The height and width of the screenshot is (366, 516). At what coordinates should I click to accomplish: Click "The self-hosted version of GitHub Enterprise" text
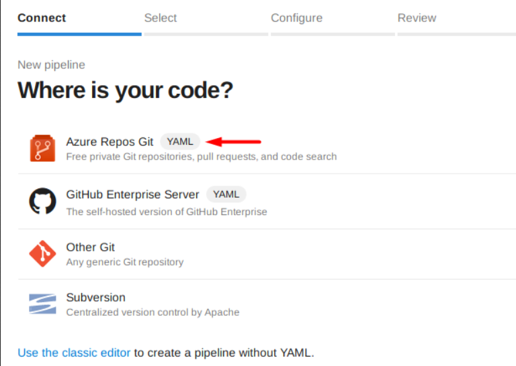tap(166, 211)
